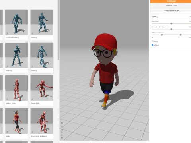Screen dimensions: 191x143
Task: Select the Sneak Walk animation thumbnail
Action: tap(42, 88)
